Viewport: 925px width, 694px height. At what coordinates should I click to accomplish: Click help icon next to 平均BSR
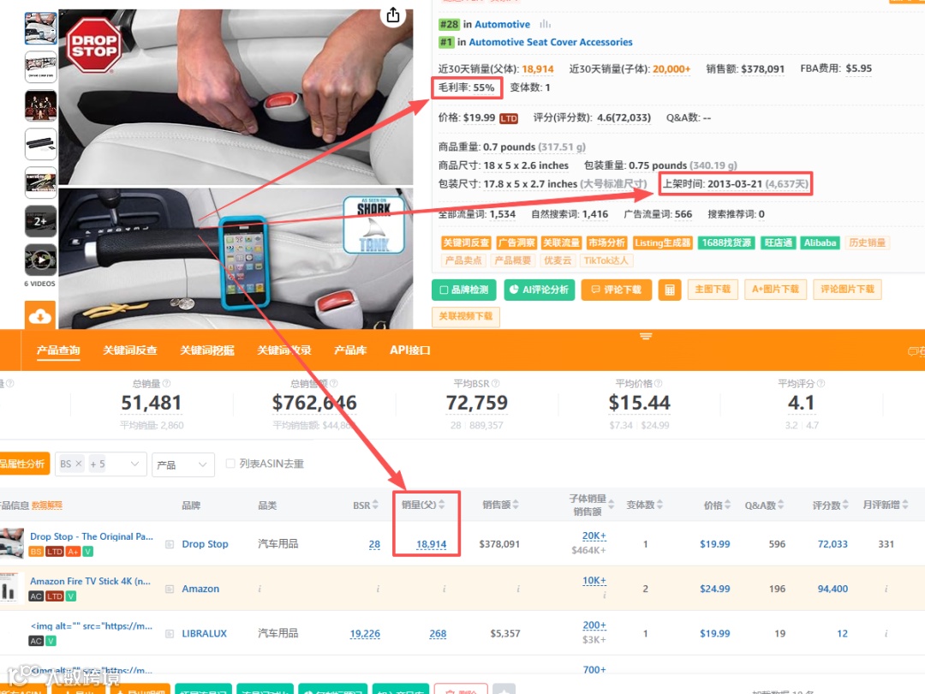[x=496, y=384]
